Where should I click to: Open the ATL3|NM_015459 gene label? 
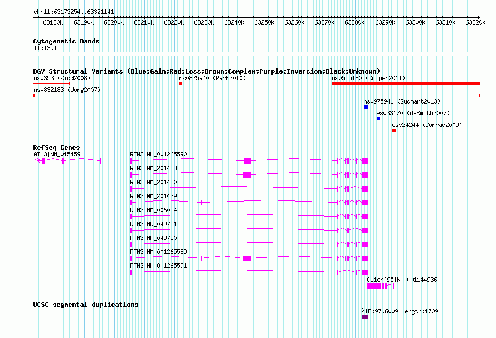pyautogui.click(x=57, y=154)
